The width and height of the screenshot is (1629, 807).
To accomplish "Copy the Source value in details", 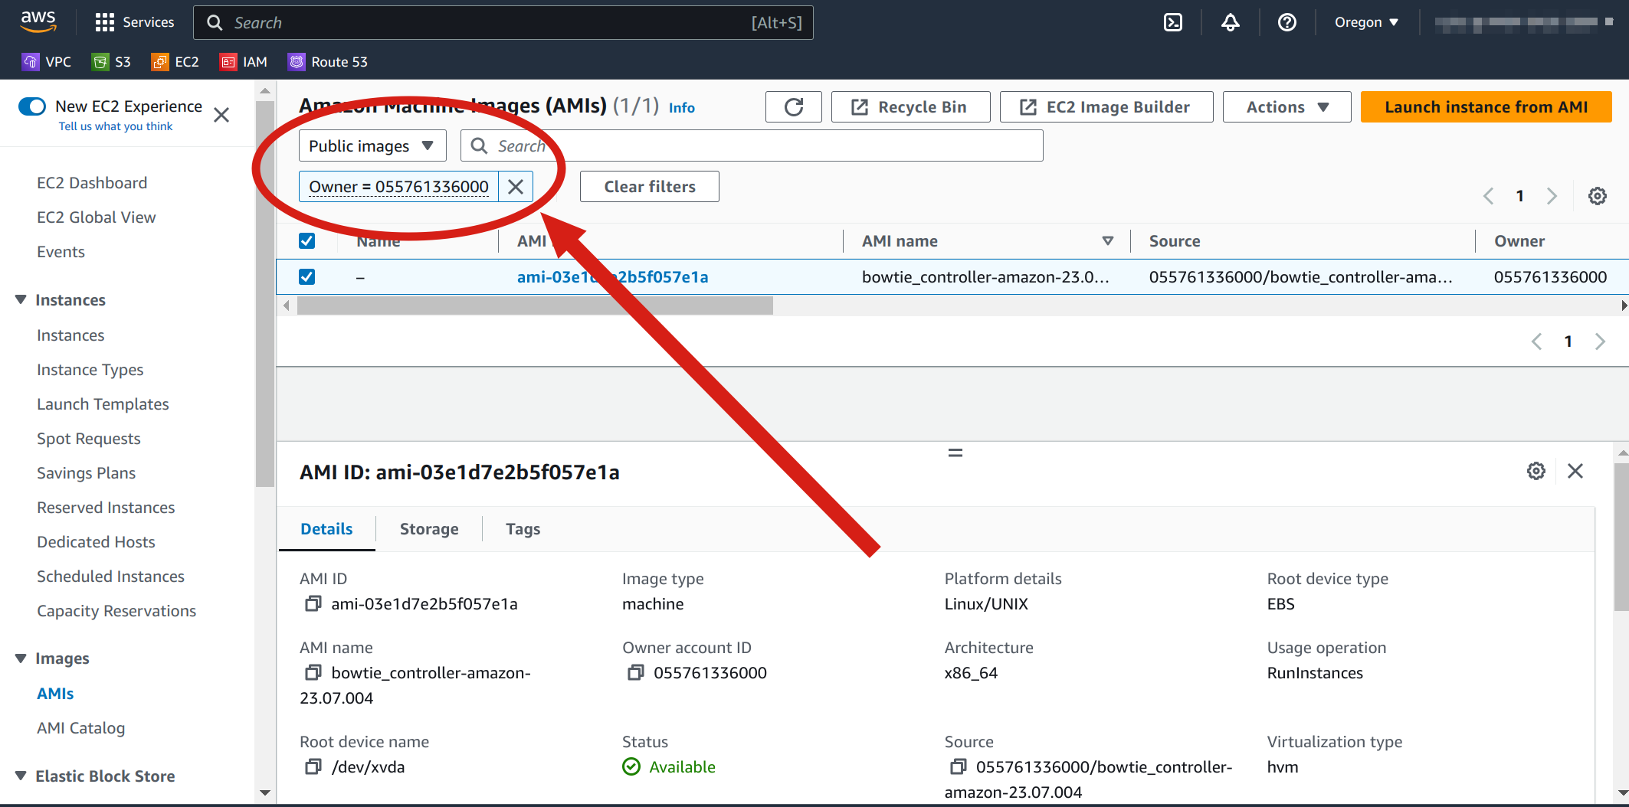I will (x=958, y=767).
